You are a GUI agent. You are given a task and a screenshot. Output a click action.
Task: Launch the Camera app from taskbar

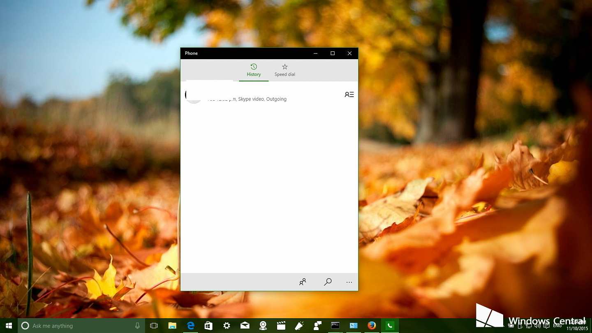tap(263, 326)
